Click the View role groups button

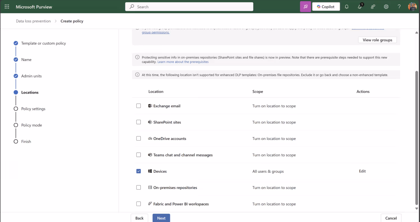[377, 40]
